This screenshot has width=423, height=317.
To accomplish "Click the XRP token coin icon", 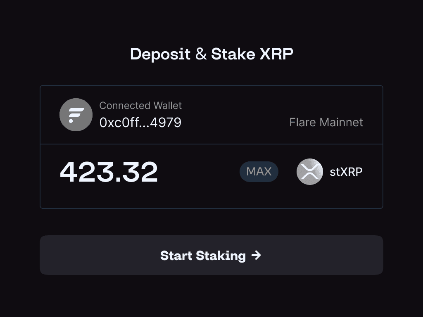I will tap(310, 172).
